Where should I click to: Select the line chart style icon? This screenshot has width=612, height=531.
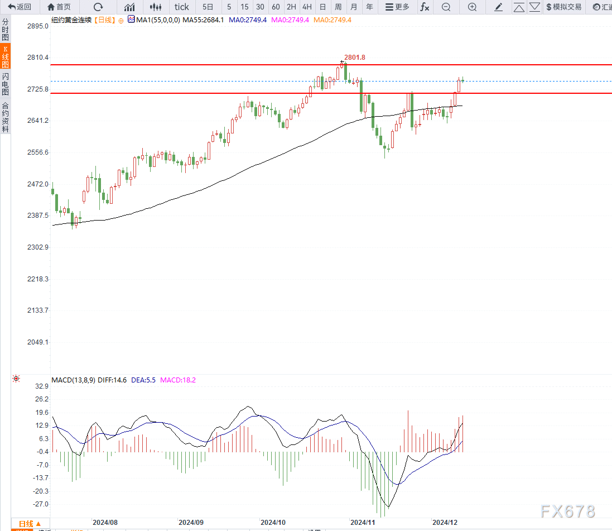click(129, 7)
